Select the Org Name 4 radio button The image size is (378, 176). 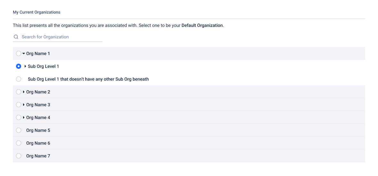[19, 117]
